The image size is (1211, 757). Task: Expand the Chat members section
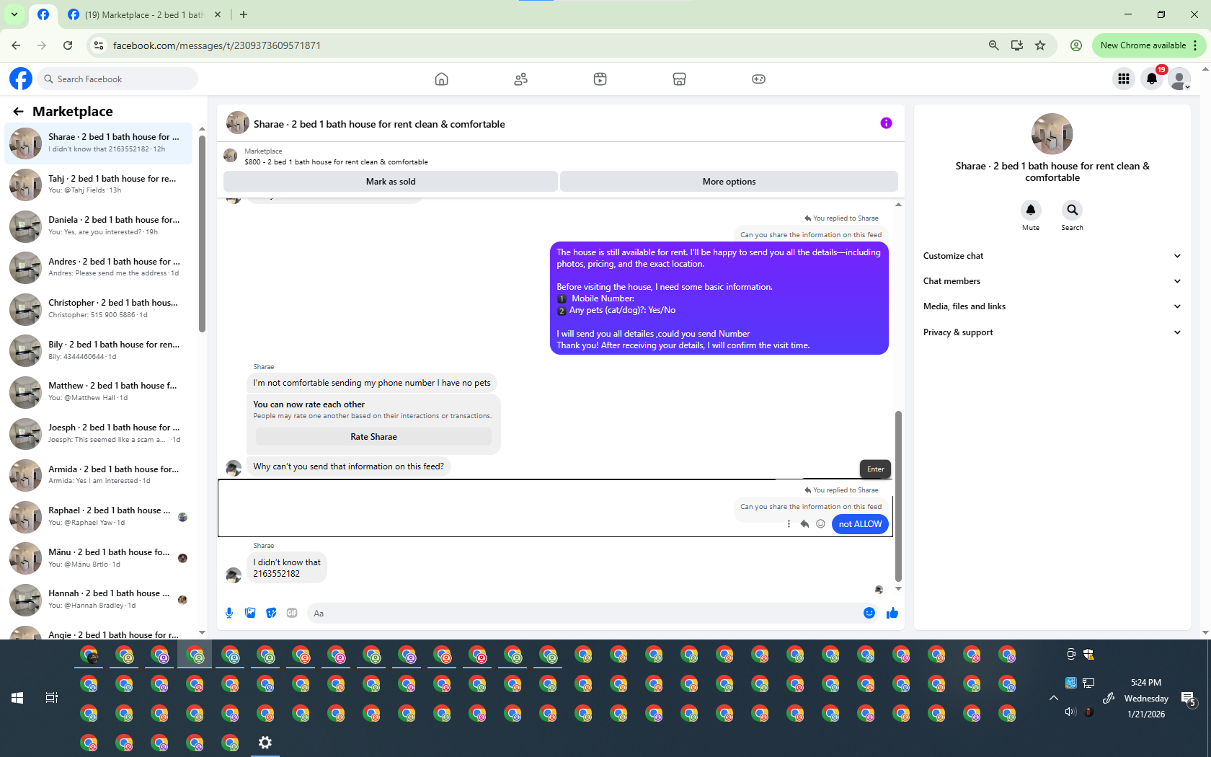1052,281
